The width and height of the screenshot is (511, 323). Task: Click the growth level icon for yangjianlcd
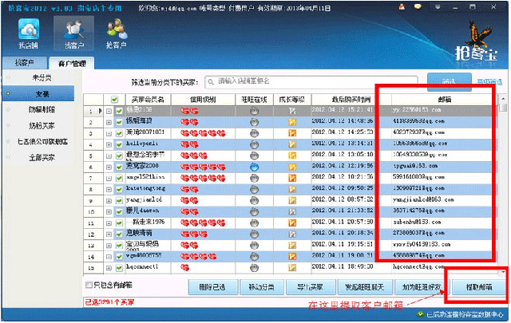pyautogui.click(x=292, y=200)
